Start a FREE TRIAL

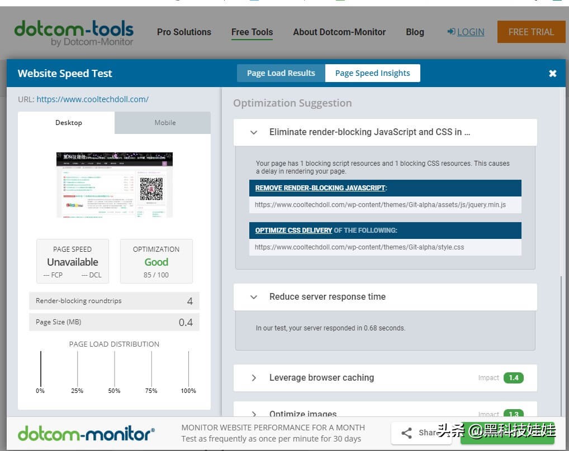coord(531,32)
